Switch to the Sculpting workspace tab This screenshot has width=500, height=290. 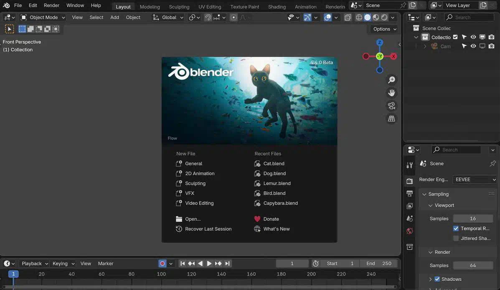tap(179, 7)
